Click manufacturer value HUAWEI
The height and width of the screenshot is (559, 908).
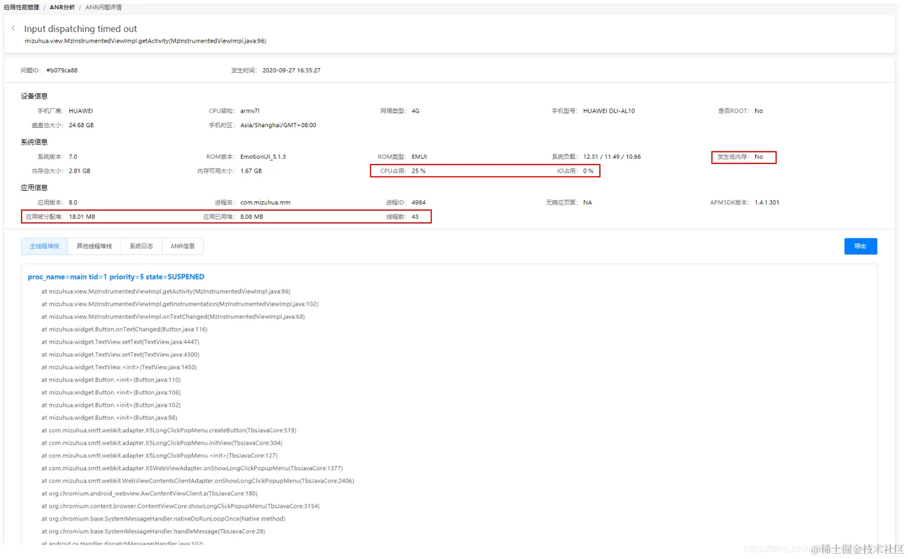coord(81,111)
